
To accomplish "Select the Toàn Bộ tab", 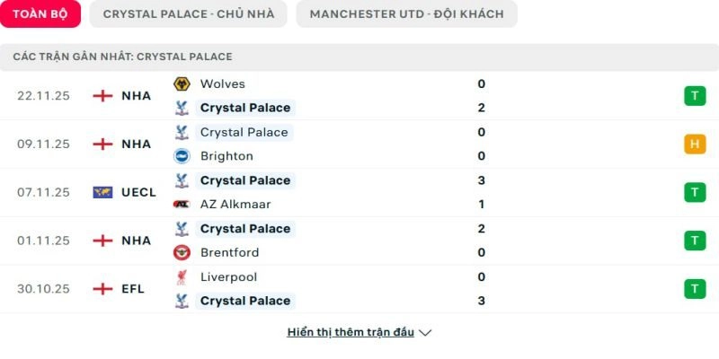I will pos(40,13).
